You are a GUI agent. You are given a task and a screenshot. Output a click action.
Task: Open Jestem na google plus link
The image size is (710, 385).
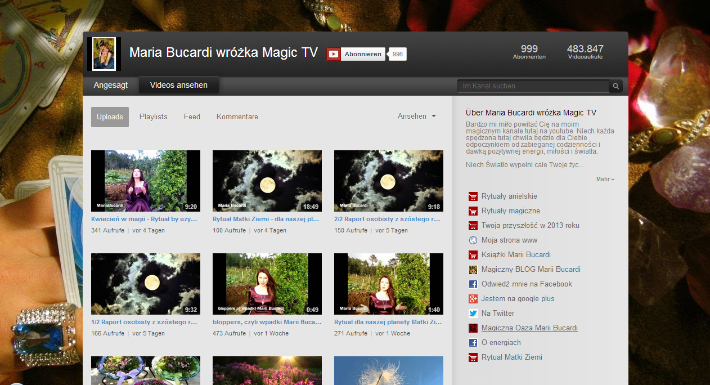pyautogui.click(x=518, y=299)
